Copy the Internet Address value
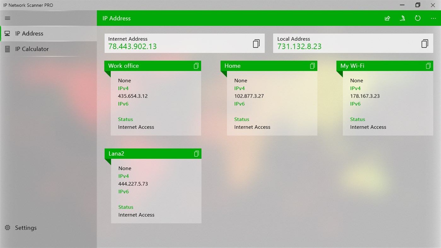The height and width of the screenshot is (248, 441). coord(256,43)
